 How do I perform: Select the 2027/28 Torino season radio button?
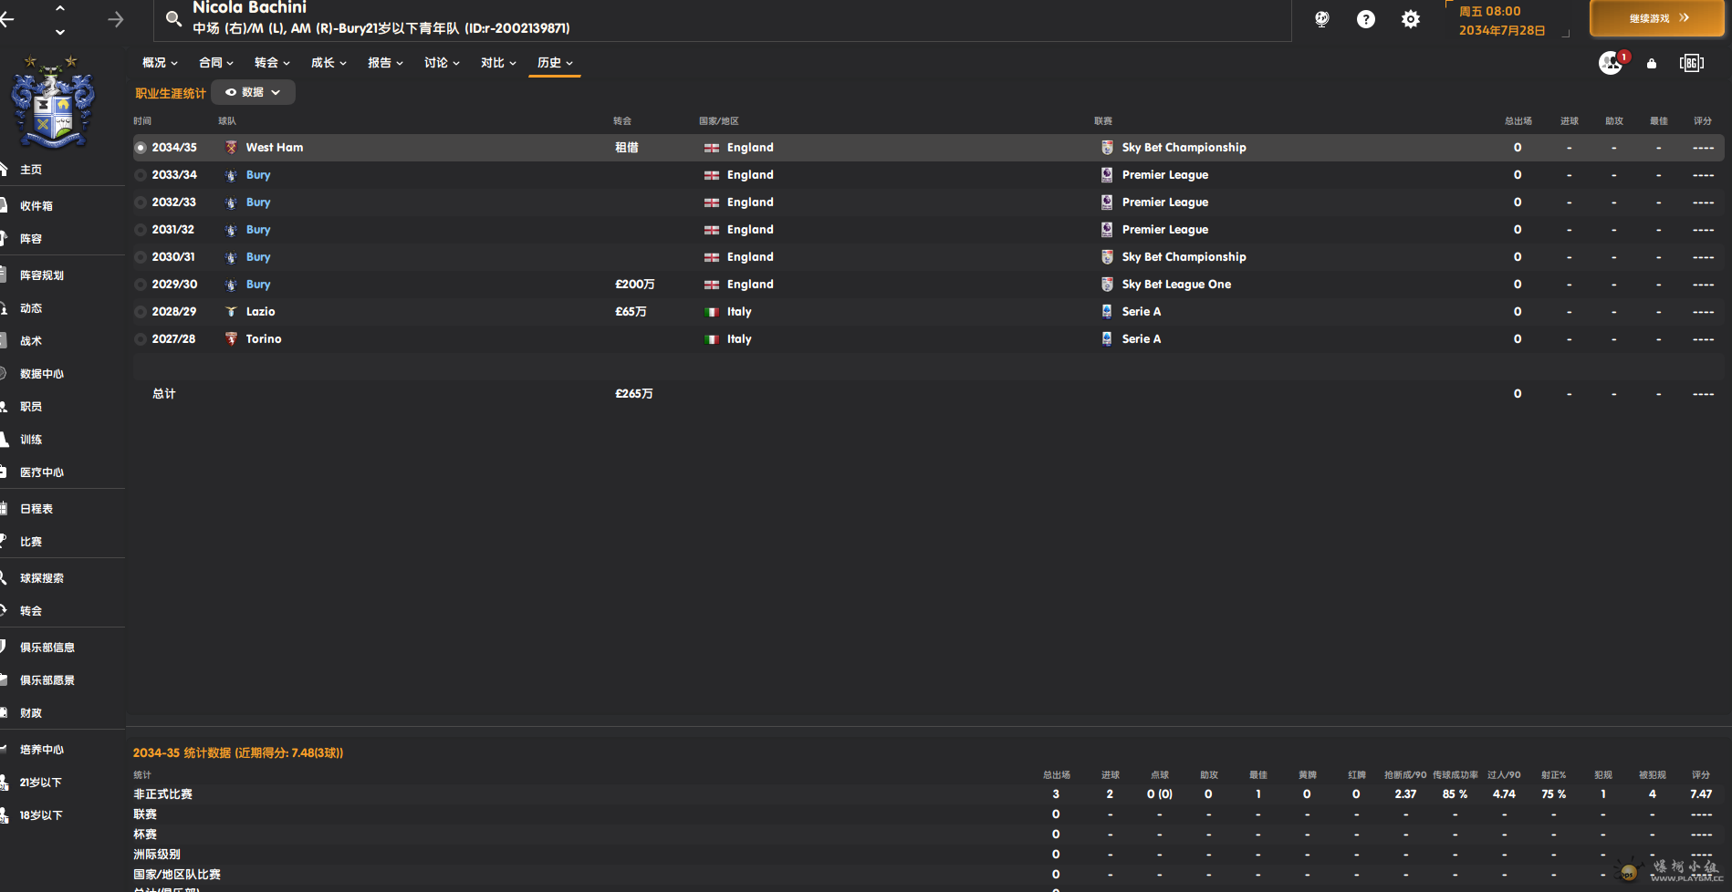pyautogui.click(x=141, y=339)
